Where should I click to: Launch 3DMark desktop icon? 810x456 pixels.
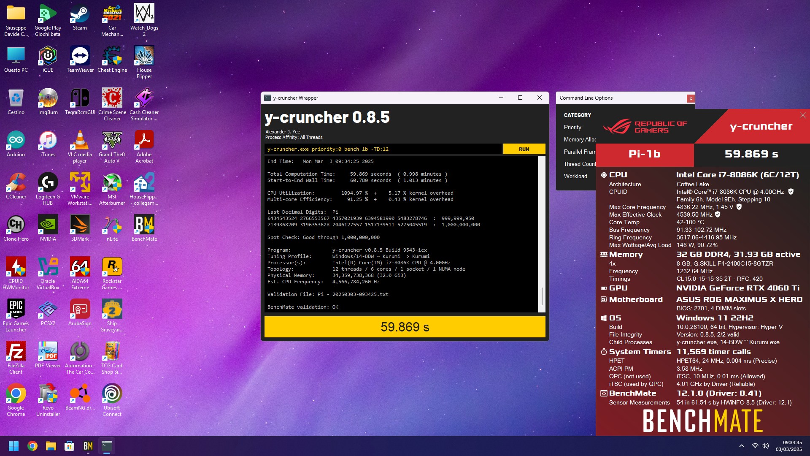80,228
